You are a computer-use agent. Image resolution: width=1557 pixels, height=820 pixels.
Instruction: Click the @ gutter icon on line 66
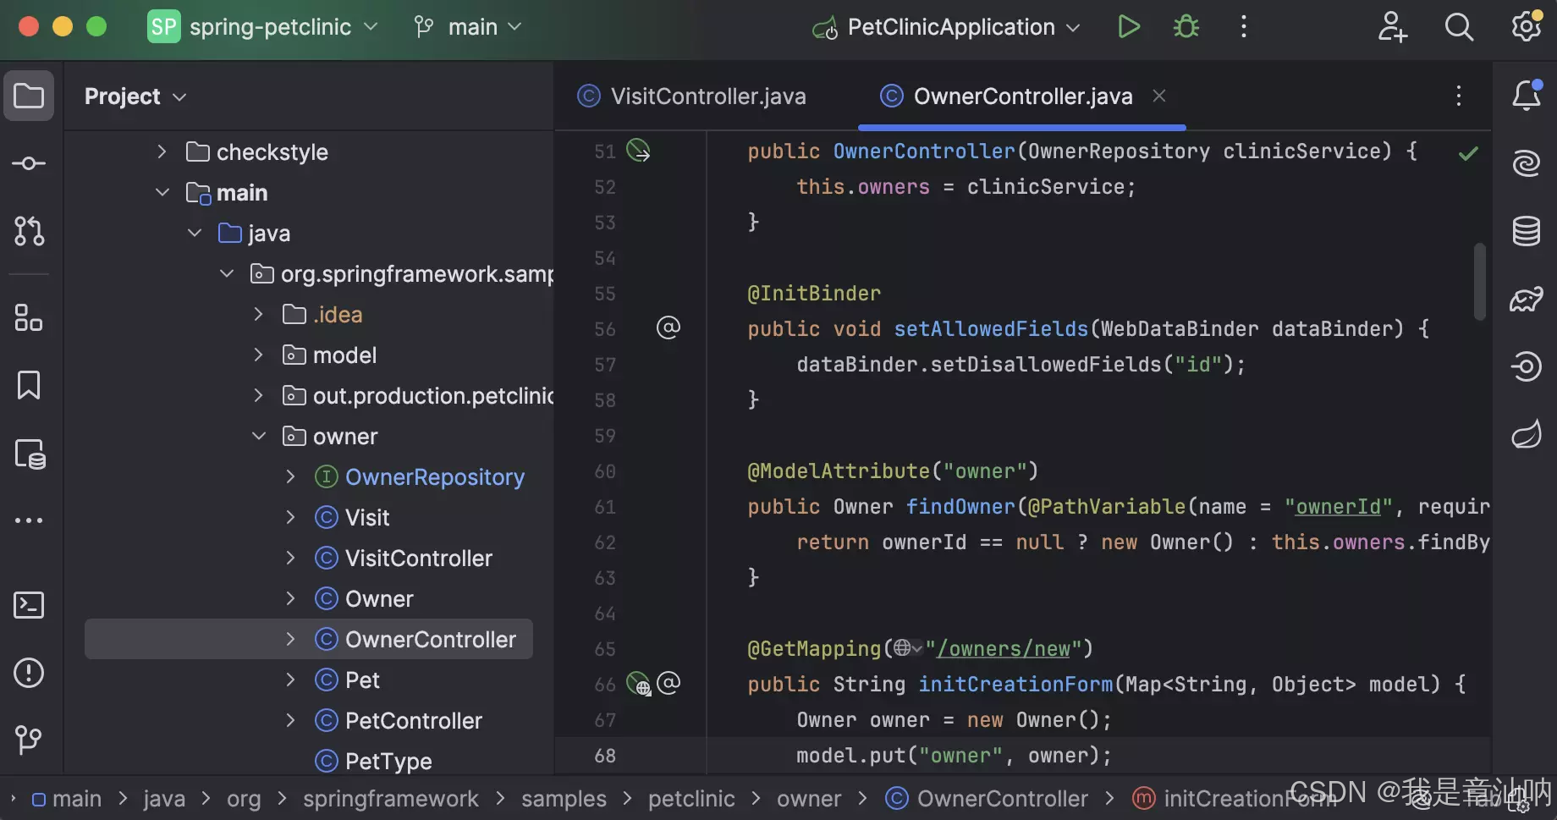pyautogui.click(x=668, y=683)
